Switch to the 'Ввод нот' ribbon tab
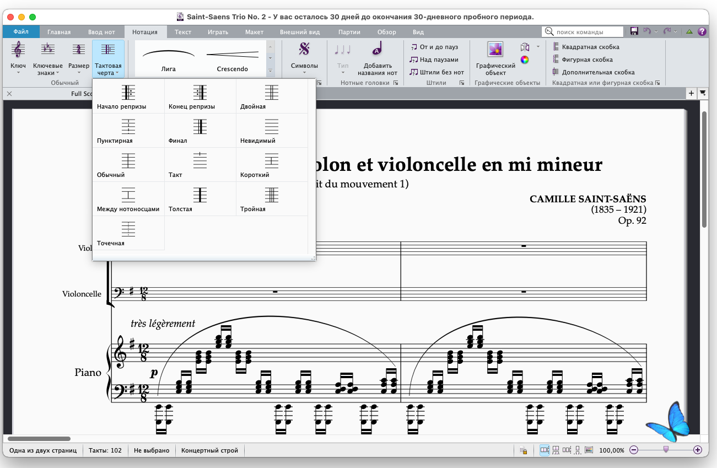Viewport: 717px width, 468px height. coord(101,32)
